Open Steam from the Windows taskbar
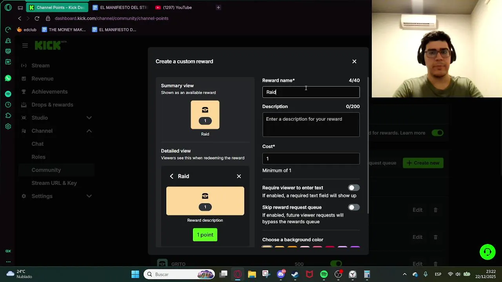502x282 pixels. click(295, 274)
